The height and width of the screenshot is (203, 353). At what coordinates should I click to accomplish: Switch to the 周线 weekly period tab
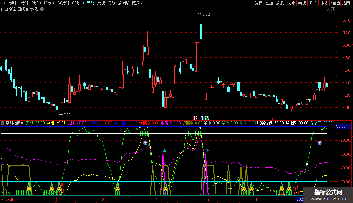click(101, 3)
